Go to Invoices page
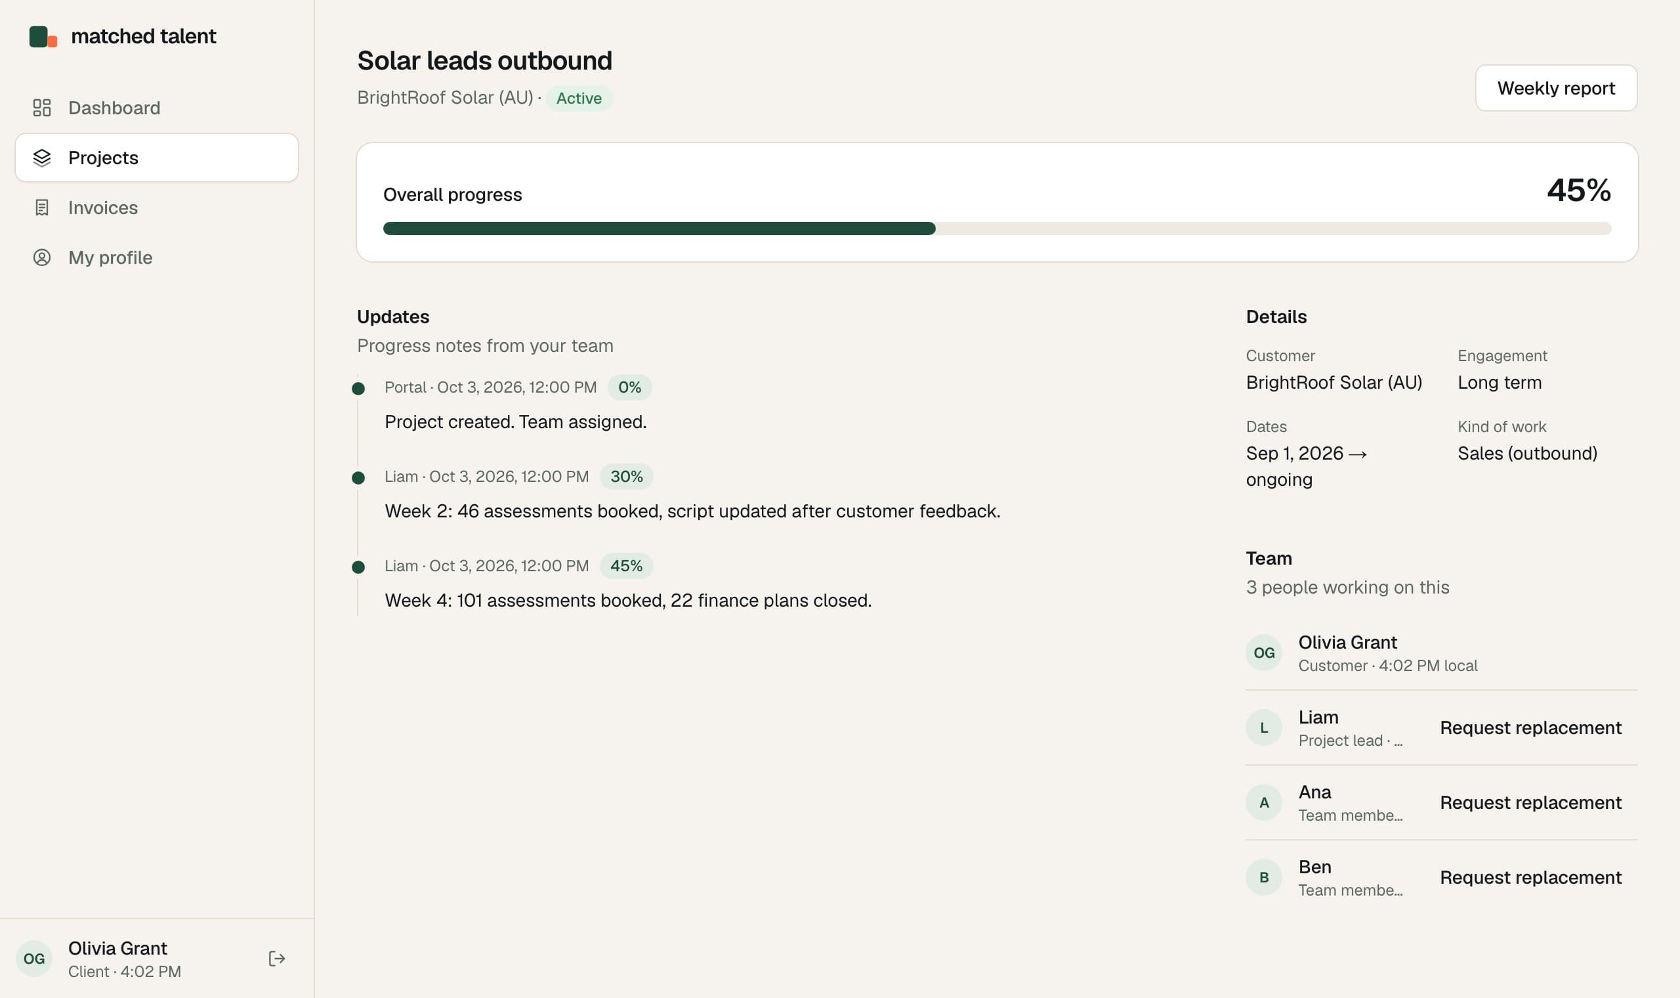The image size is (1680, 998). coord(157,207)
